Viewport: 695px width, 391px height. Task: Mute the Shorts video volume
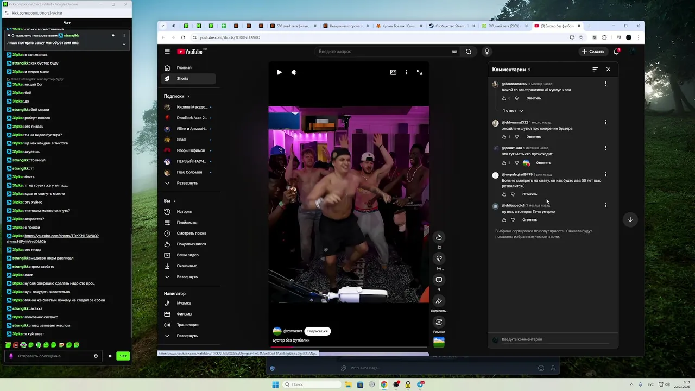294,72
